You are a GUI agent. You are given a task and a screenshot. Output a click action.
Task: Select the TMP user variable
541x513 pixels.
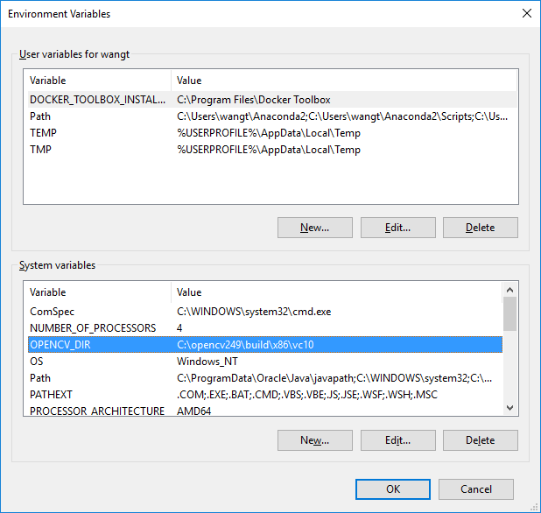coord(272,150)
